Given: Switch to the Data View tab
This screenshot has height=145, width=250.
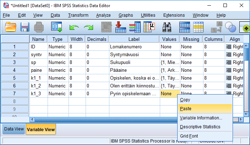Looking at the screenshot, I should (x=14, y=129).
